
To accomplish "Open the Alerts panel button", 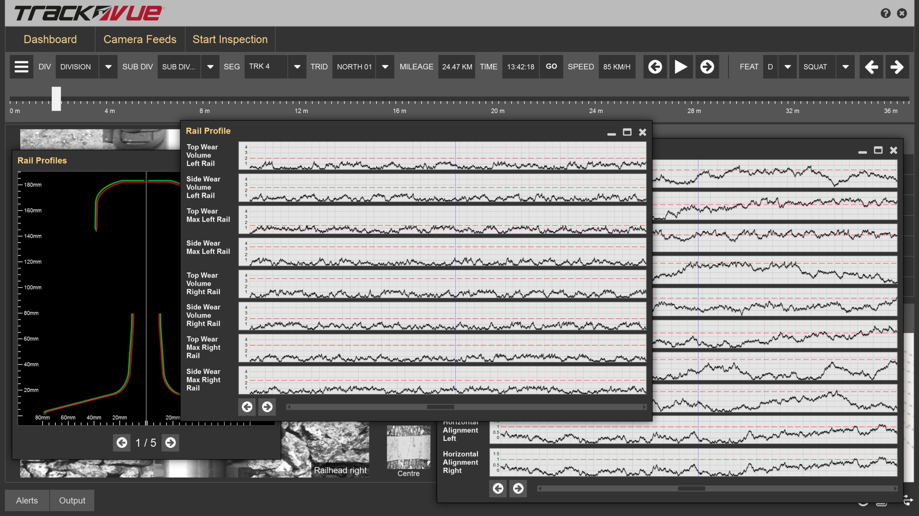I will click(27, 500).
